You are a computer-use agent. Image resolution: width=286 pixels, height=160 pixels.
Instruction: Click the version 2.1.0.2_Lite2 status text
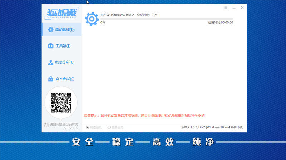212,127
